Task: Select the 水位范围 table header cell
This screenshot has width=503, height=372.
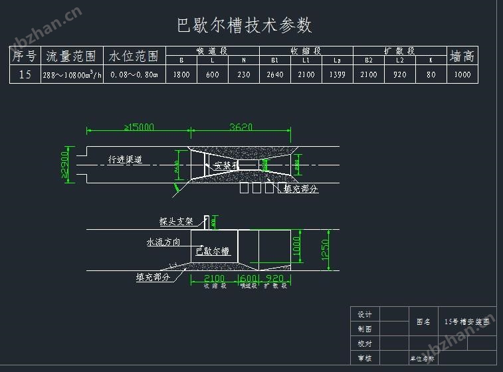Action: (x=134, y=56)
